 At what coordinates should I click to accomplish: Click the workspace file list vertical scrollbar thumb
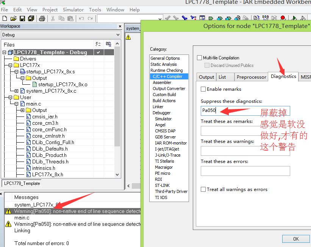(x=117, y=96)
